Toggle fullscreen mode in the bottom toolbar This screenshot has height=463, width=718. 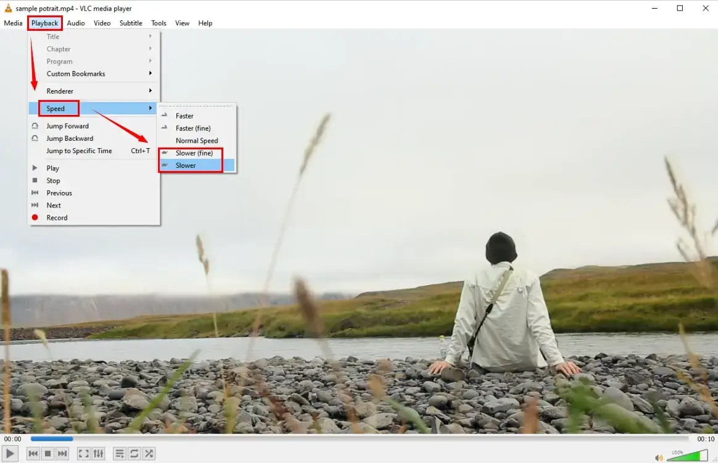(x=83, y=453)
